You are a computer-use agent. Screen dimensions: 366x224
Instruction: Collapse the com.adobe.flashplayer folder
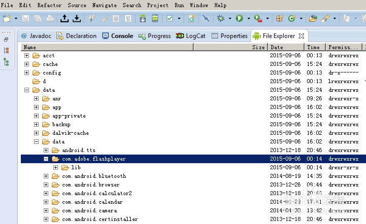pyautogui.click(x=46, y=159)
